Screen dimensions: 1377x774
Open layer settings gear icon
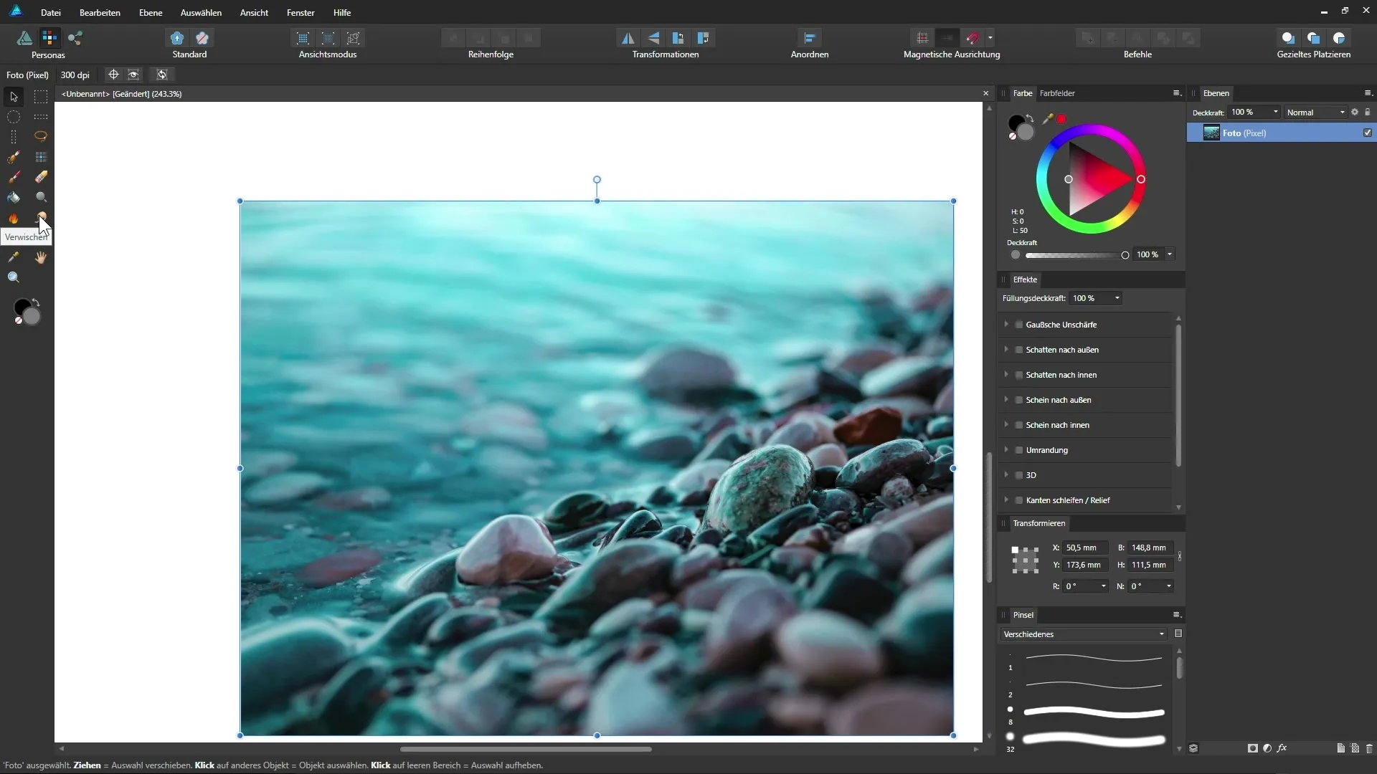coord(1355,113)
